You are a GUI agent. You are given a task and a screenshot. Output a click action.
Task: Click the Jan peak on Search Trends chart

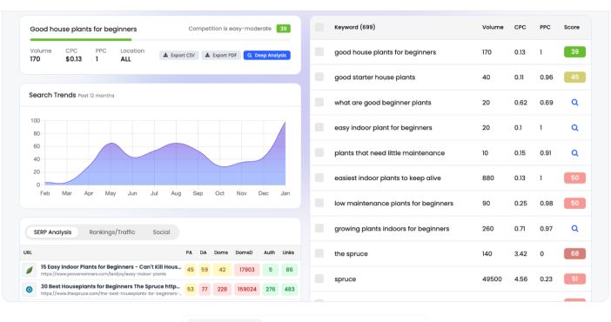[x=285, y=123]
